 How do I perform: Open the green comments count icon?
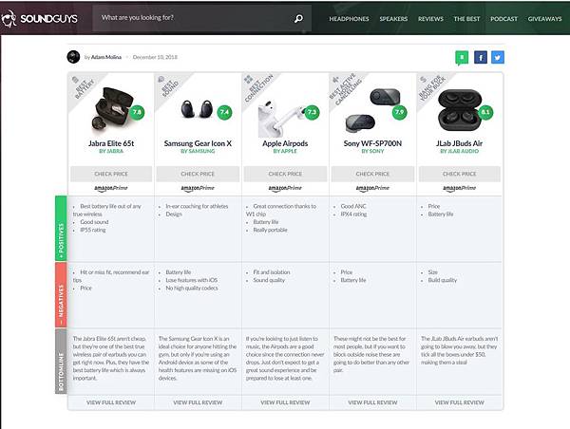(462, 58)
